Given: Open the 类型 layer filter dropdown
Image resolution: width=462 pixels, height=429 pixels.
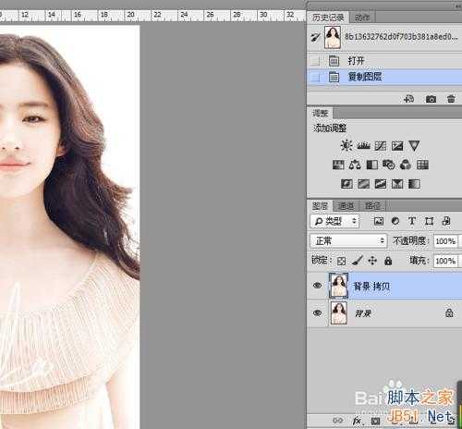Looking at the screenshot, I should tap(334, 221).
